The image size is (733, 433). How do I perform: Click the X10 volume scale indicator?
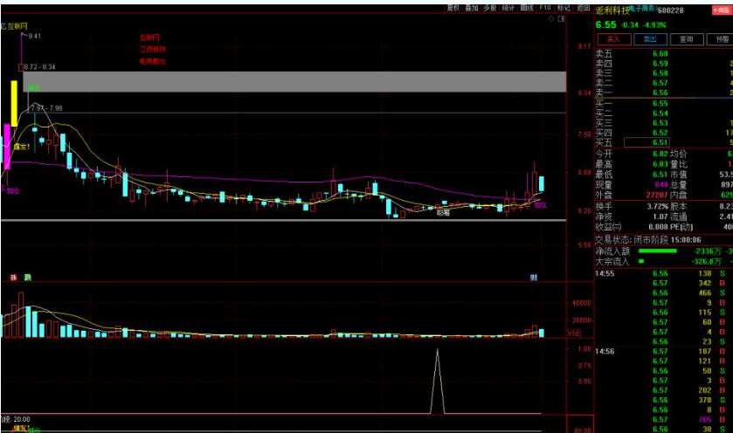pos(574,333)
